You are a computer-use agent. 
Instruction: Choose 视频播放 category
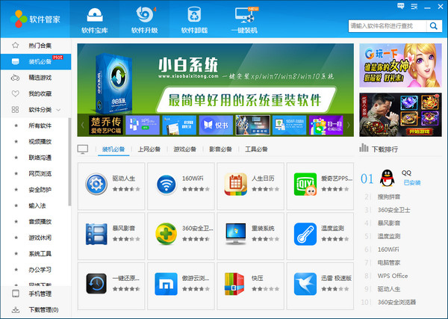(x=40, y=141)
